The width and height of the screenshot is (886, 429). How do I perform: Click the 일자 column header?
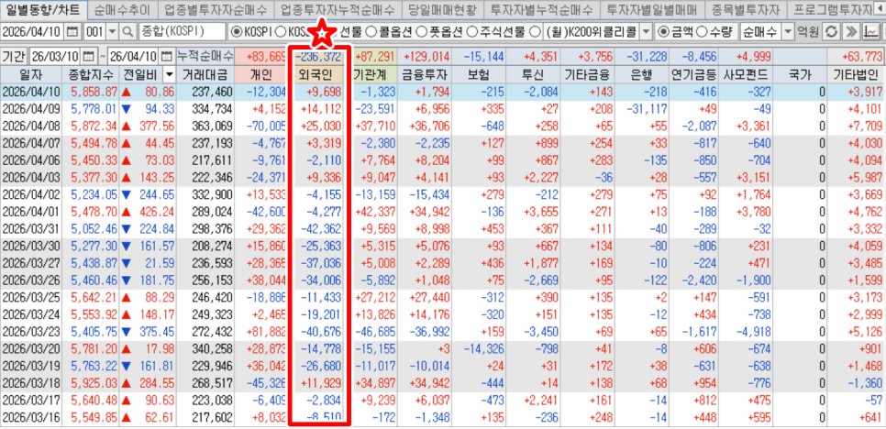30,74
